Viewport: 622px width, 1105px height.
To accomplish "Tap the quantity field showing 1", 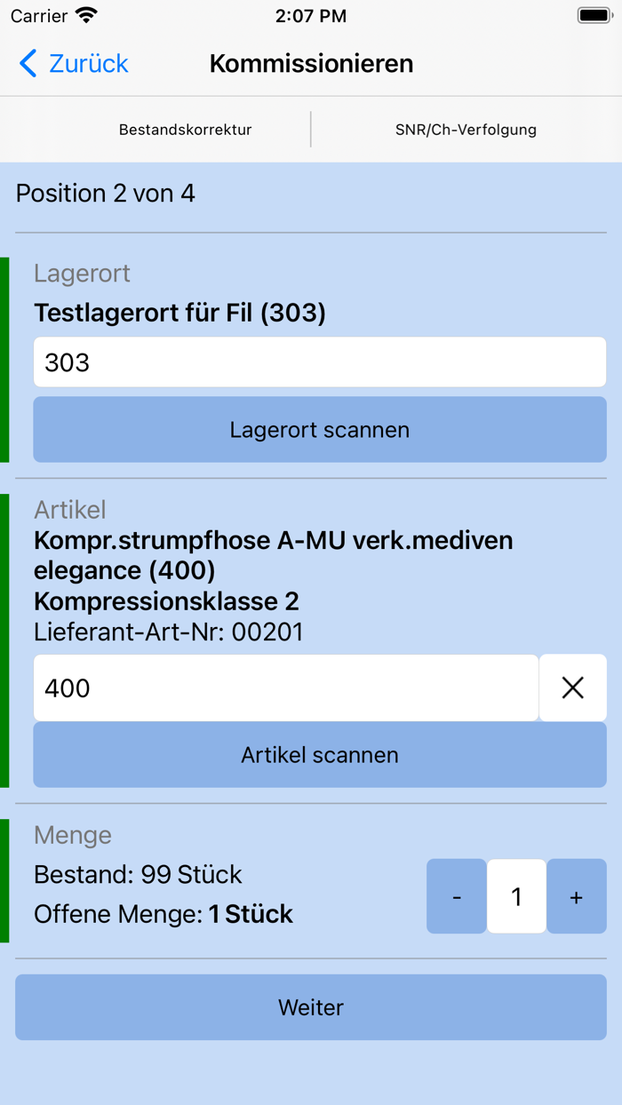I will tap(516, 896).
